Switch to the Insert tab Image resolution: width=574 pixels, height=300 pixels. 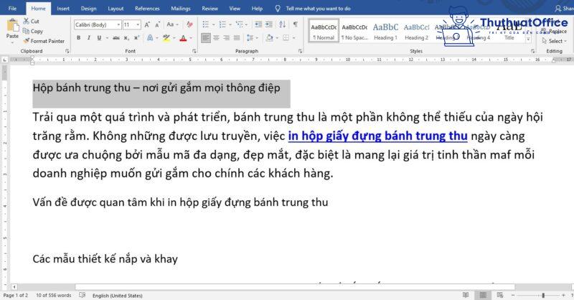click(63, 9)
